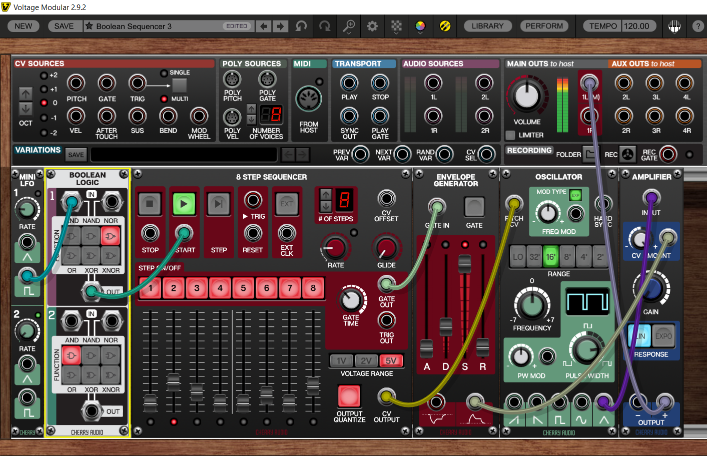Increase number of voices arrow

(252, 109)
